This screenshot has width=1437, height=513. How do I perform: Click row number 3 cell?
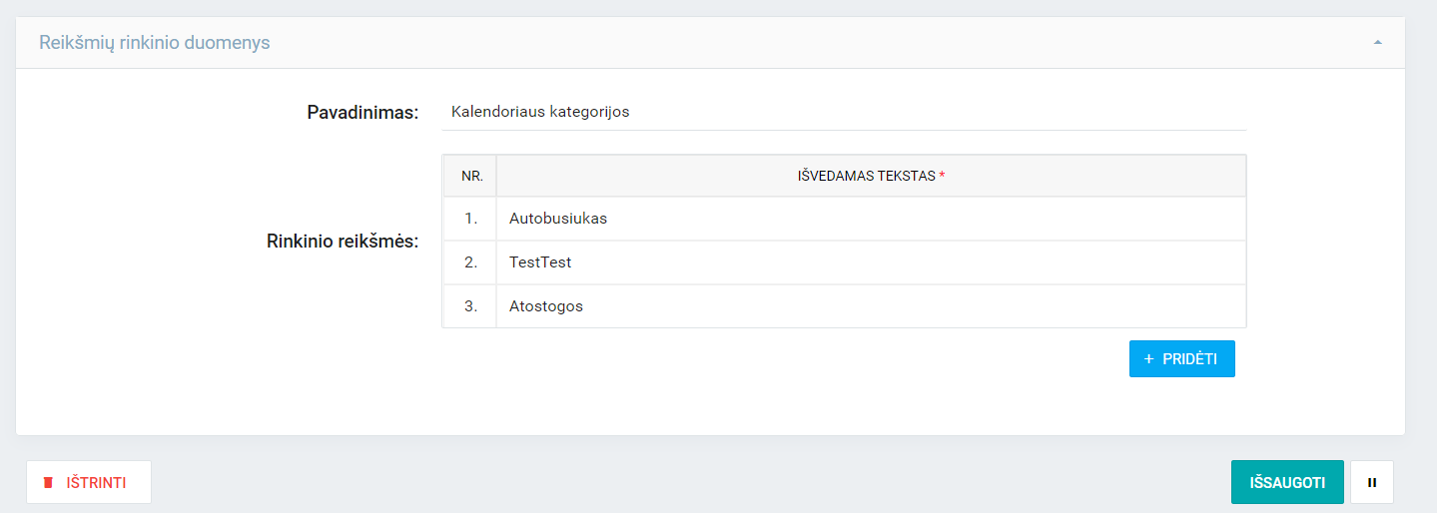coord(471,306)
